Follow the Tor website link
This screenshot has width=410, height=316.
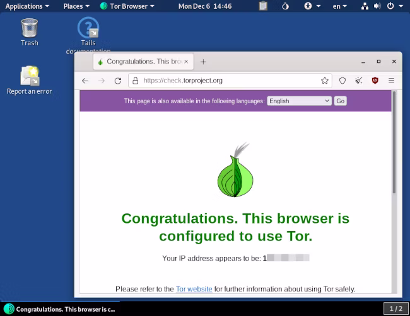194,289
